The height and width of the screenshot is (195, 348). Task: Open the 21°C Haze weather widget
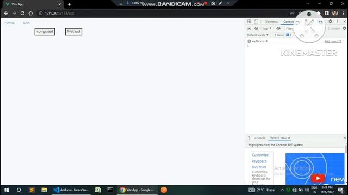coord(262,190)
